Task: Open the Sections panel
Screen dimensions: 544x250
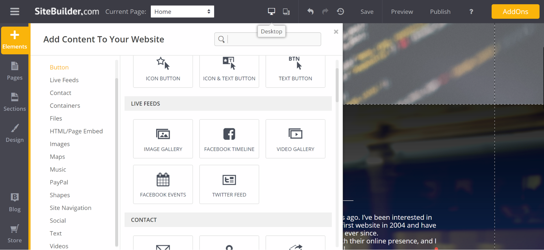Action: [15, 102]
